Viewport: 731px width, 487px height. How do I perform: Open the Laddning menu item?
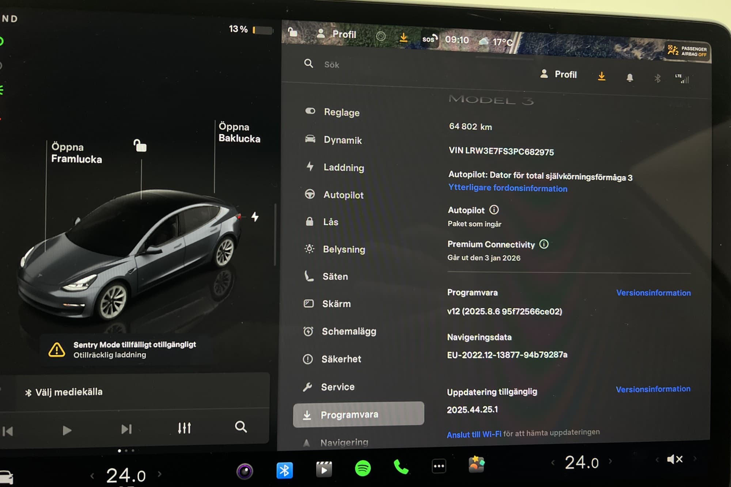[344, 168]
